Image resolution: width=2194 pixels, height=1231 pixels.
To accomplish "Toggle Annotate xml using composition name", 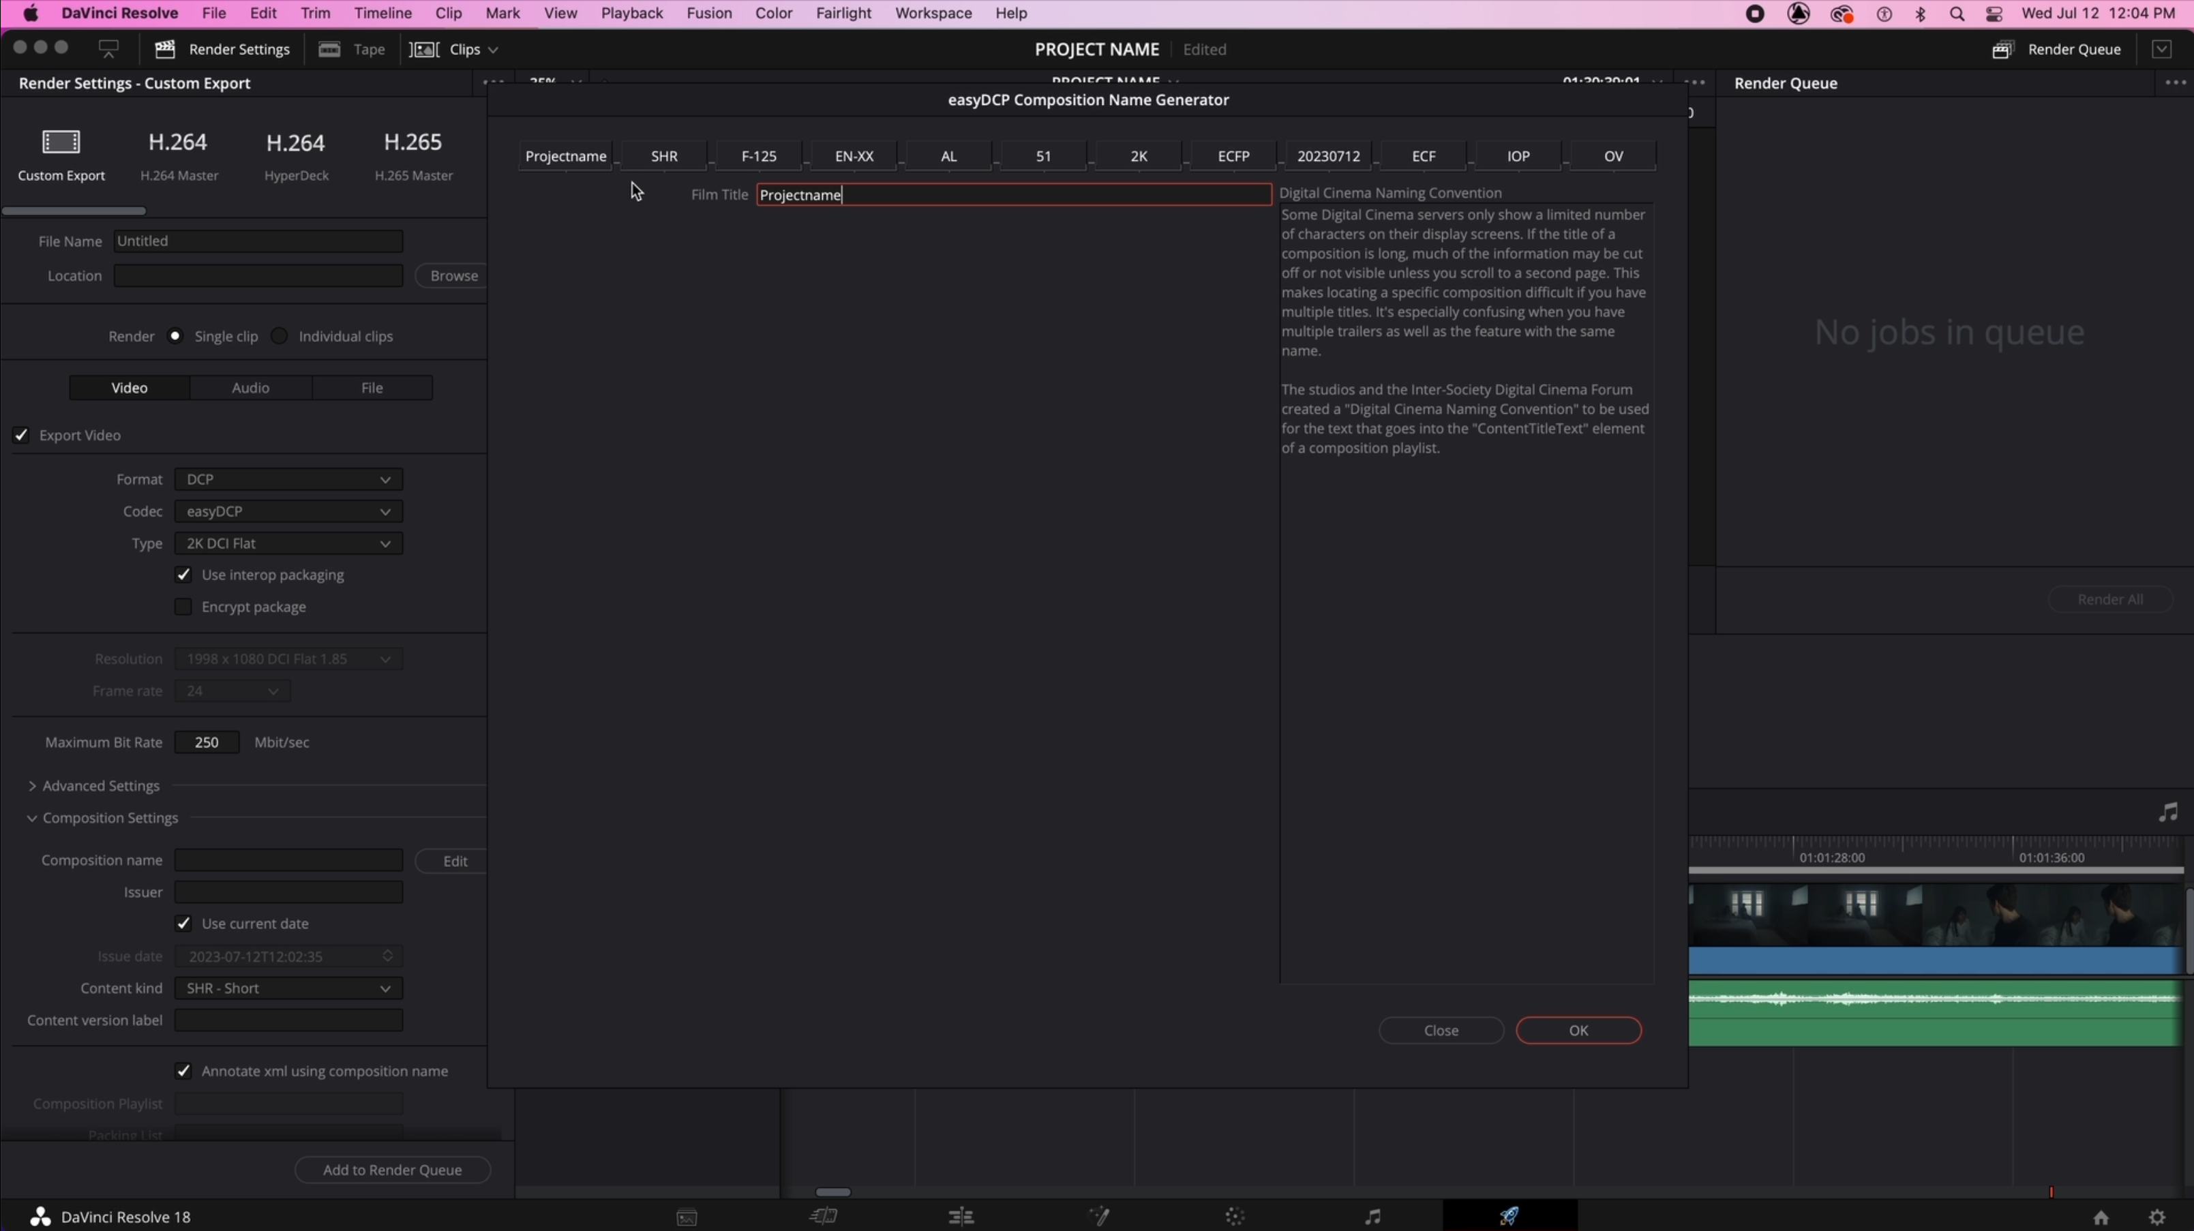I will (183, 1071).
